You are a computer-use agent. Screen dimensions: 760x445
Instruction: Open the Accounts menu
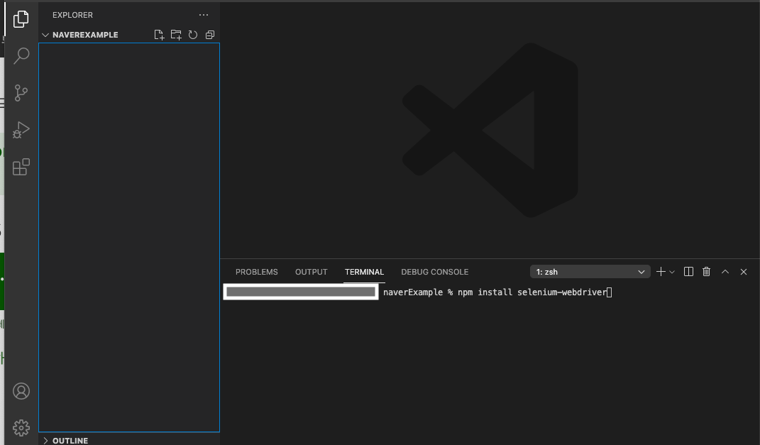pyautogui.click(x=21, y=391)
